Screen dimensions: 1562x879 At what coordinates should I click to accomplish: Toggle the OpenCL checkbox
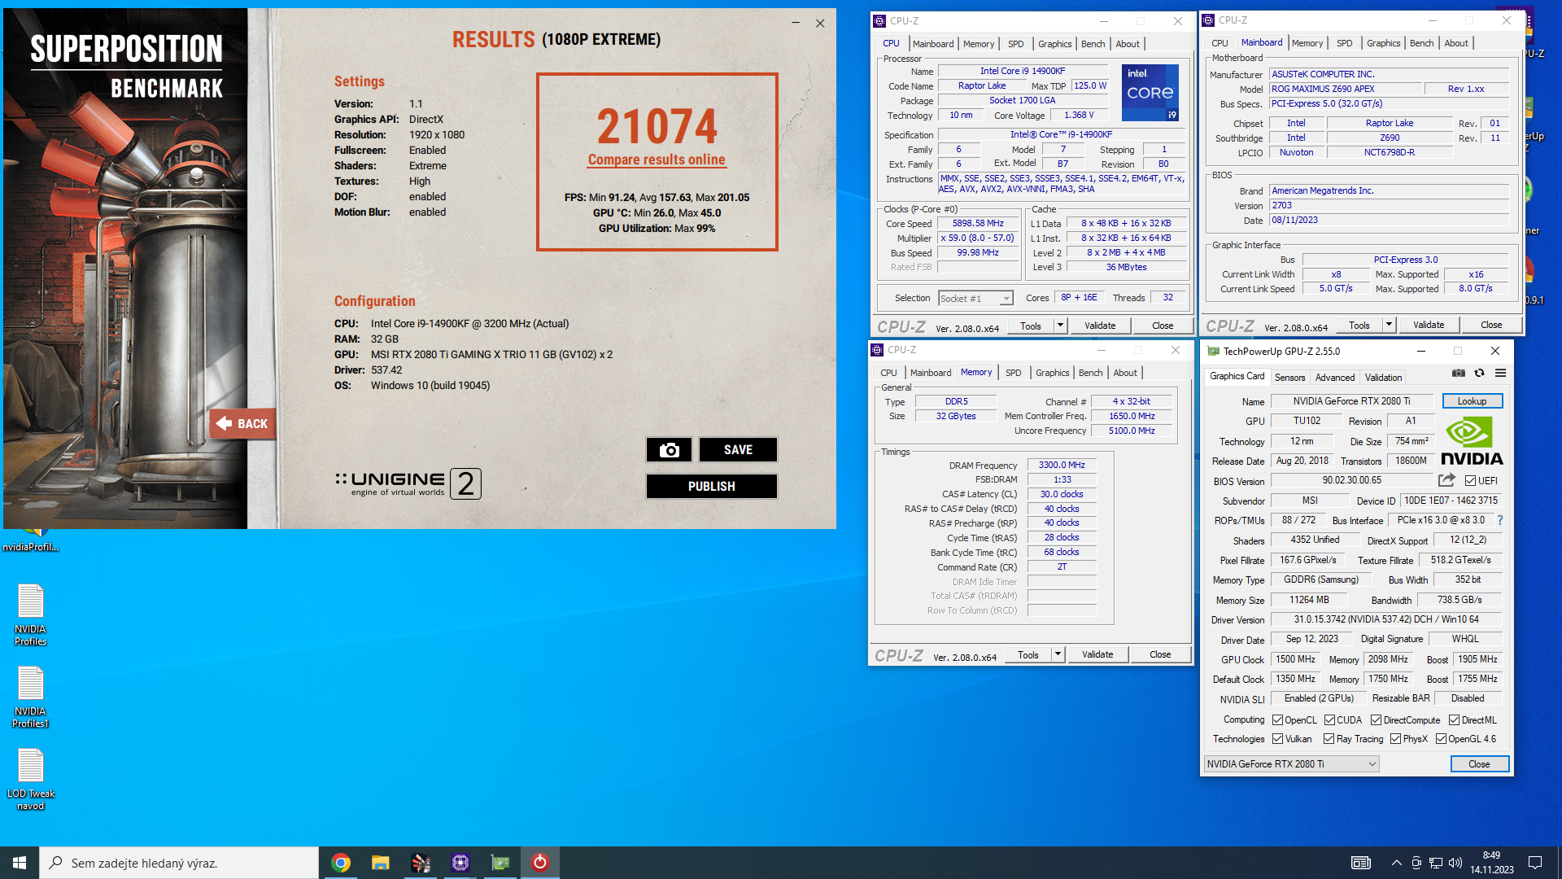[x=1278, y=720]
